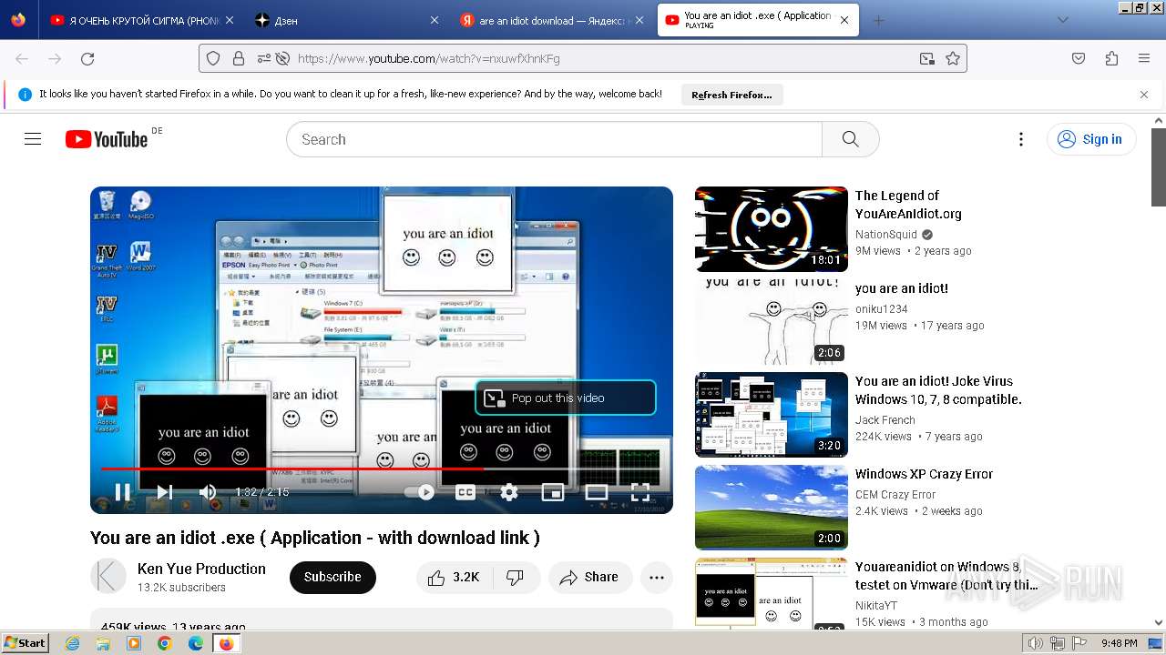The width and height of the screenshot is (1166, 655).
Task: Open Windows Start menu
Action: (25, 643)
